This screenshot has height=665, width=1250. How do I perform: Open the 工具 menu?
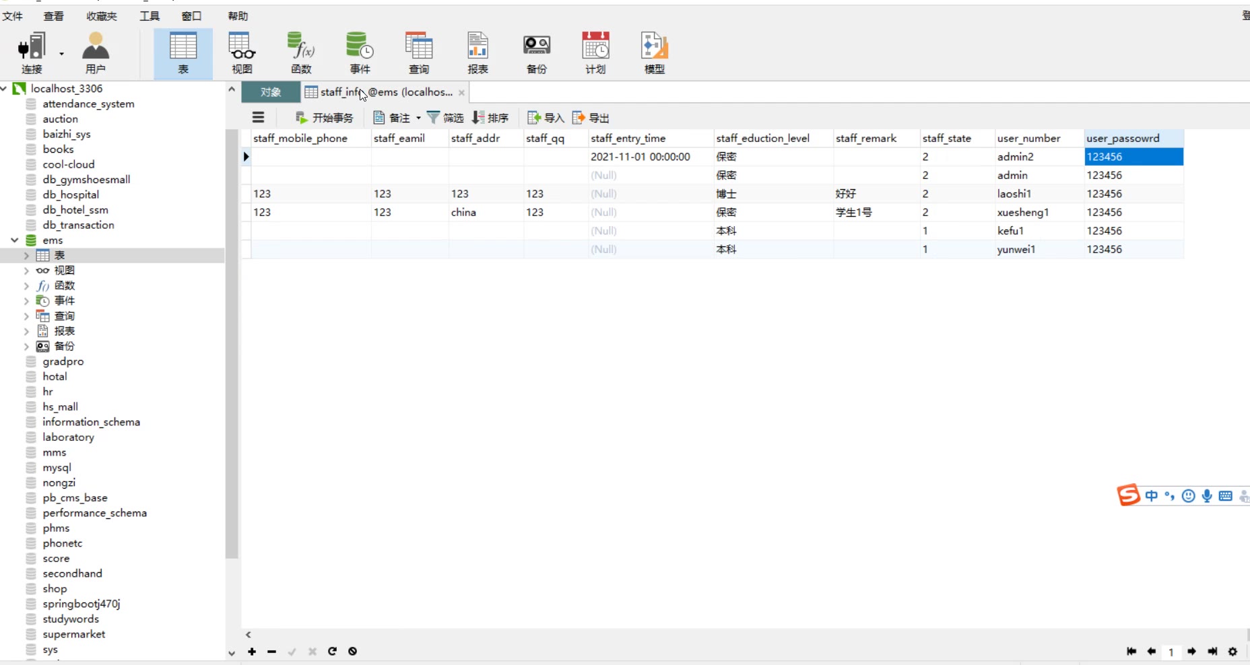(150, 16)
